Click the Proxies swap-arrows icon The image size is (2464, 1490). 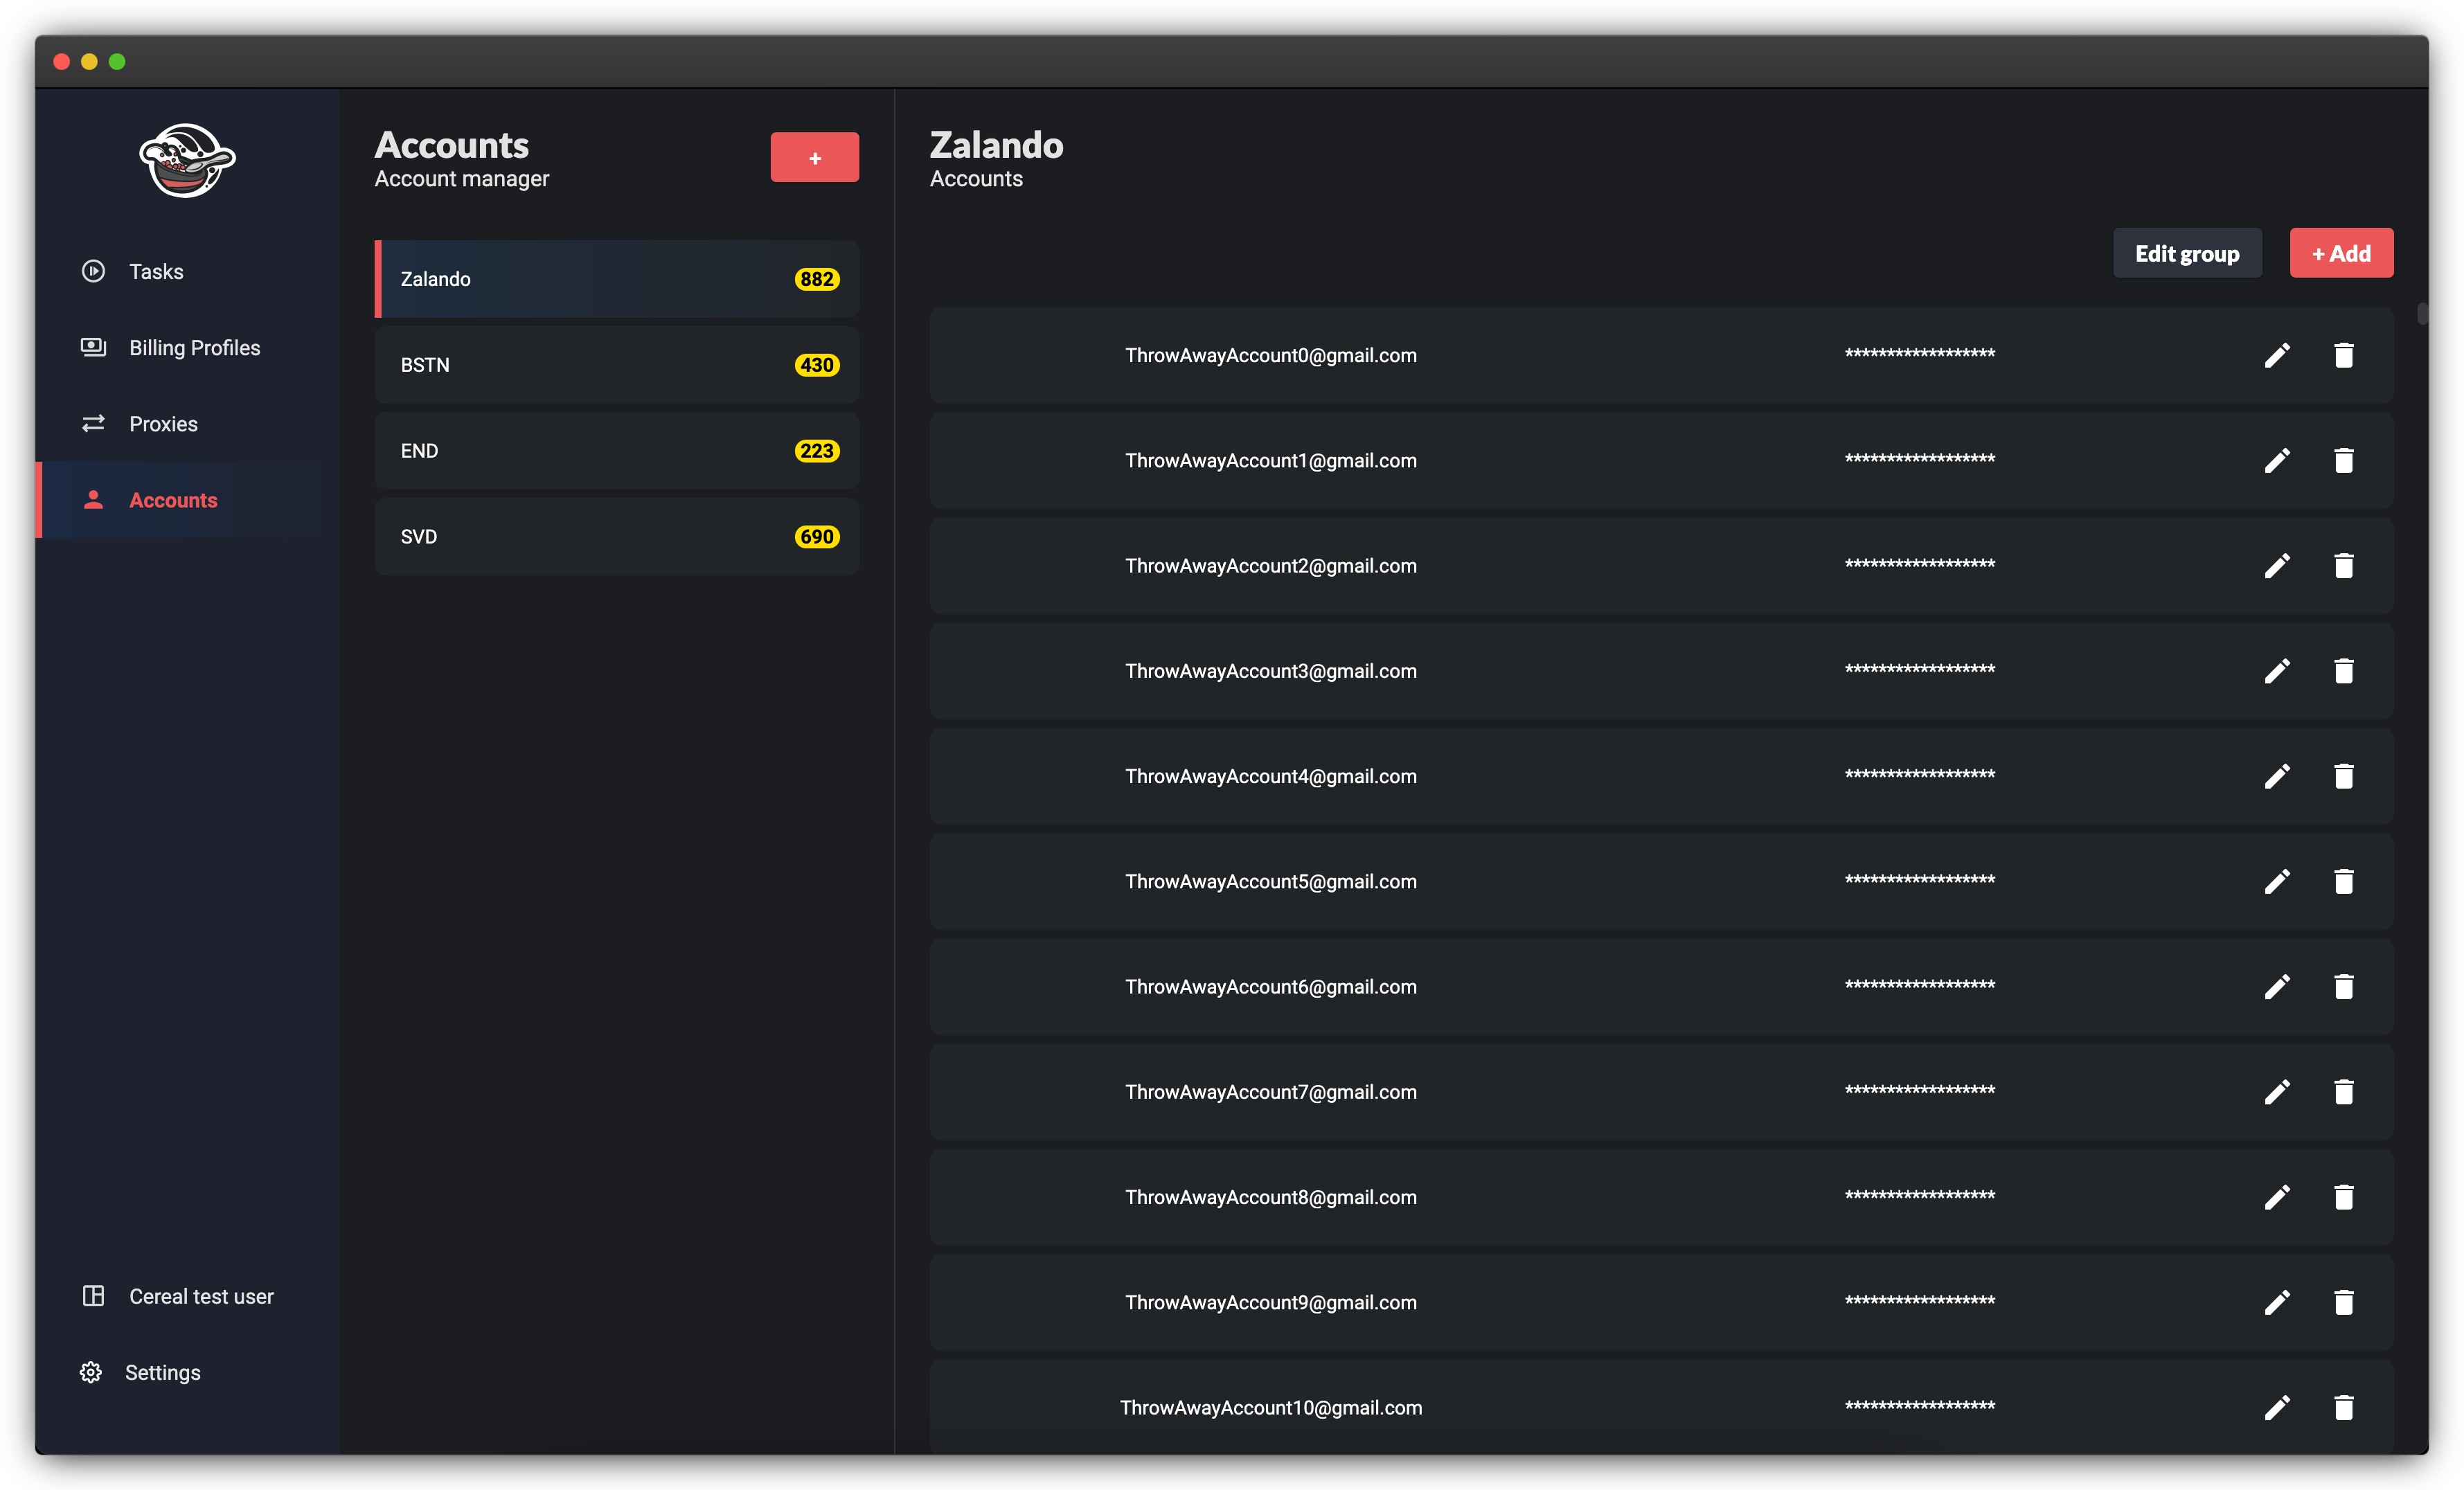(93, 424)
